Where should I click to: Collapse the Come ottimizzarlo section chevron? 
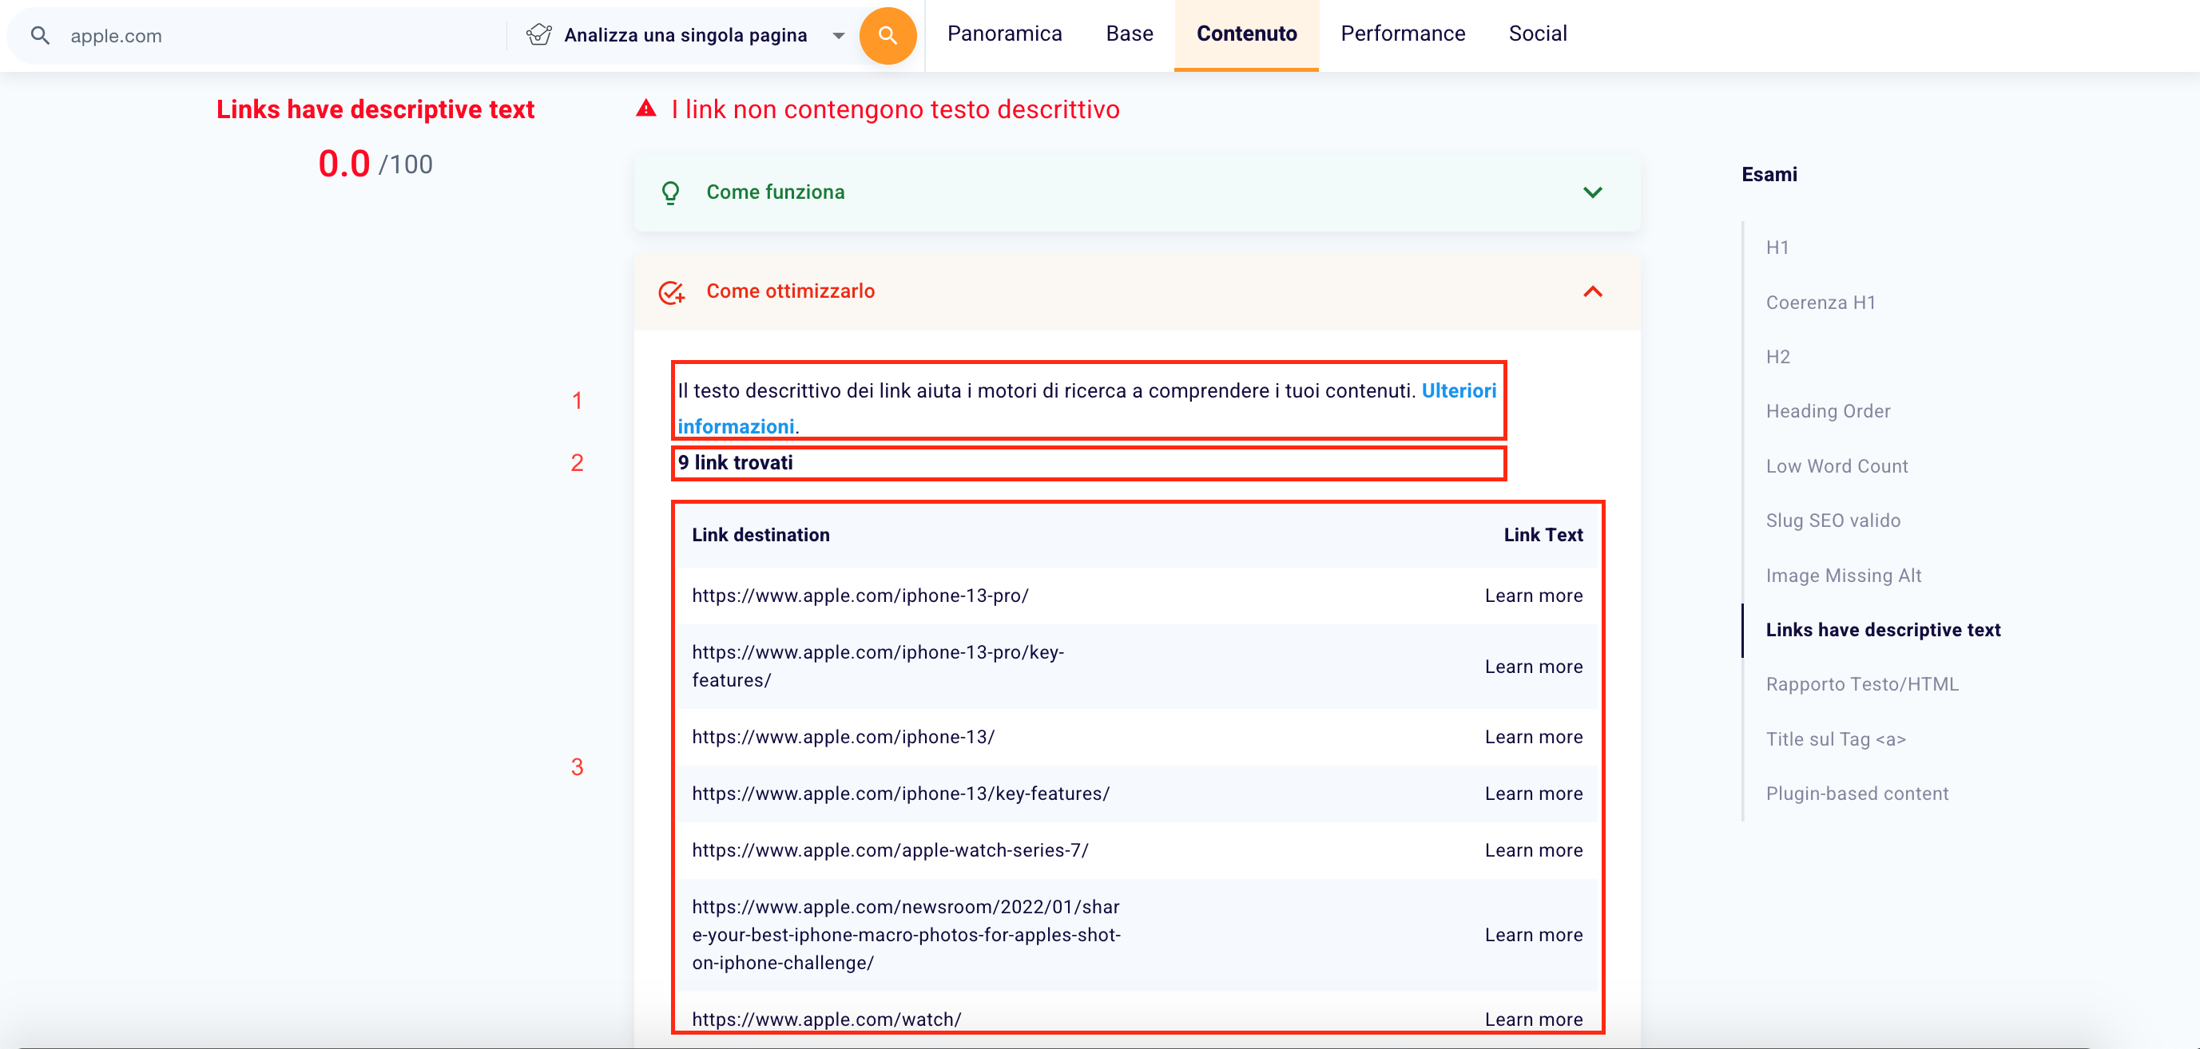click(x=1592, y=291)
